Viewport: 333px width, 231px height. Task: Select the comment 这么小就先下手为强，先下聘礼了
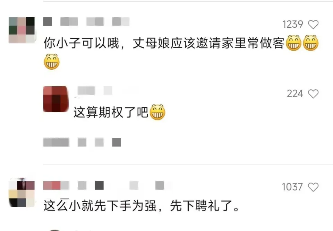(x=142, y=206)
